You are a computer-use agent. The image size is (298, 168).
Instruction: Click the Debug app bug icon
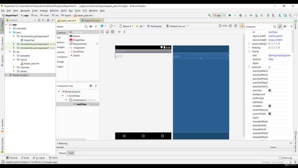[x=240, y=15]
